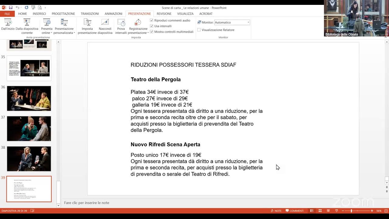Click the 56% zoom level value
389x219 pixels.
(379, 211)
